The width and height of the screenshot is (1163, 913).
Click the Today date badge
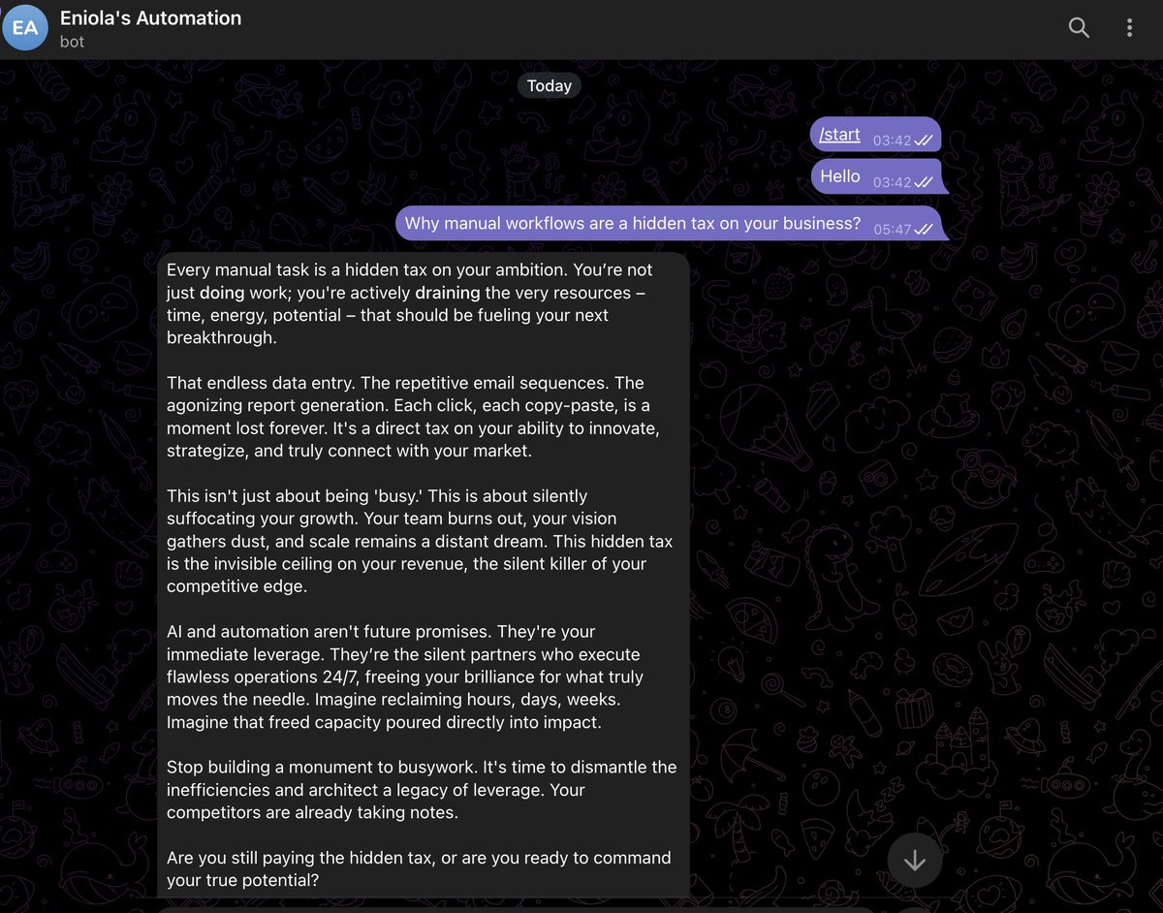[x=550, y=85]
